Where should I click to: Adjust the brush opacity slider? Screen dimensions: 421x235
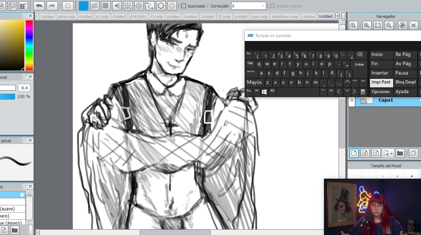[x=7, y=97]
